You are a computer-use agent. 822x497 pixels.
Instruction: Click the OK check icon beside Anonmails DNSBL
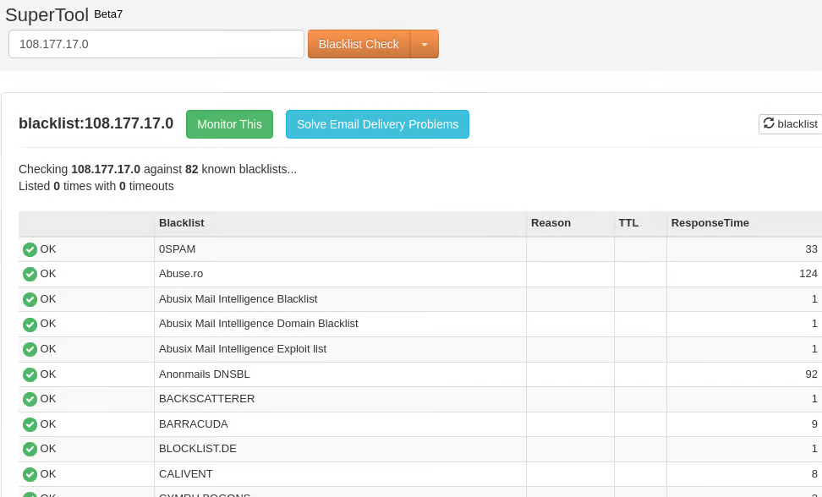(30, 374)
